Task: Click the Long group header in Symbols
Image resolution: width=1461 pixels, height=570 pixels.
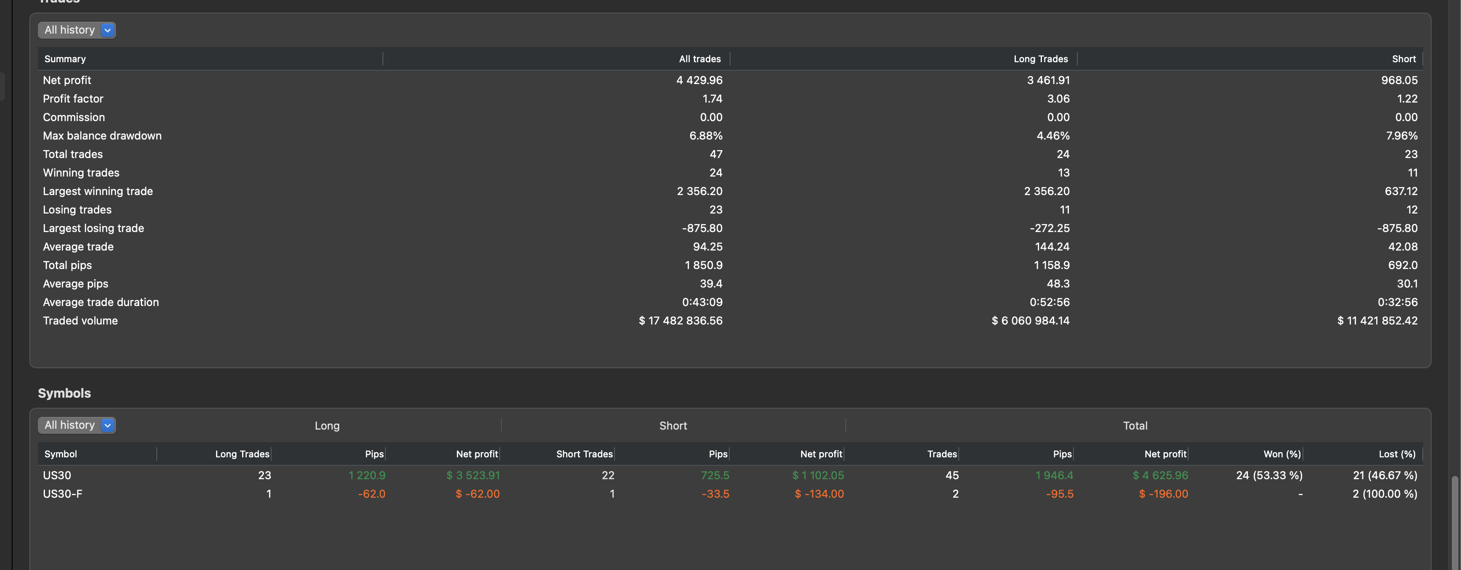Action: click(x=327, y=426)
